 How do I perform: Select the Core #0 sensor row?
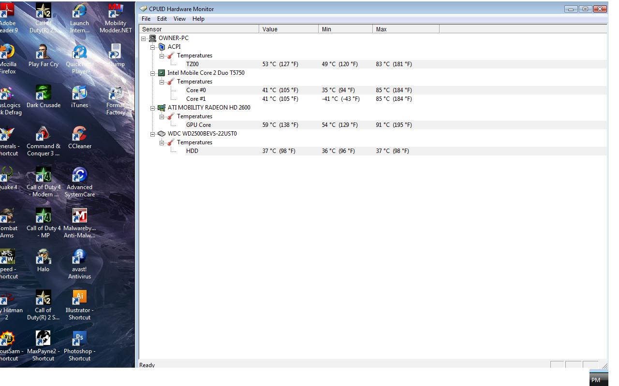click(373, 90)
